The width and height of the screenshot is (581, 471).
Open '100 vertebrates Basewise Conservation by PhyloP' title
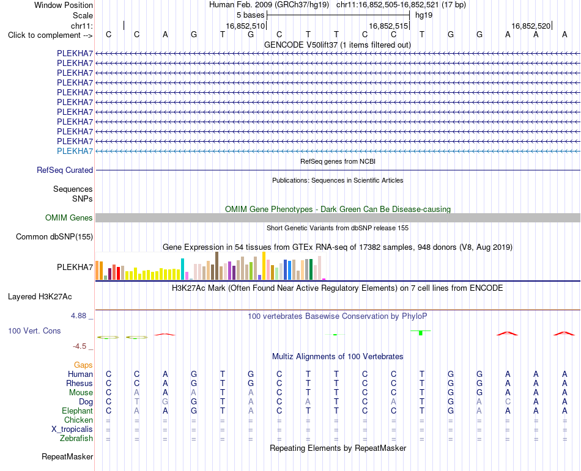tap(338, 316)
